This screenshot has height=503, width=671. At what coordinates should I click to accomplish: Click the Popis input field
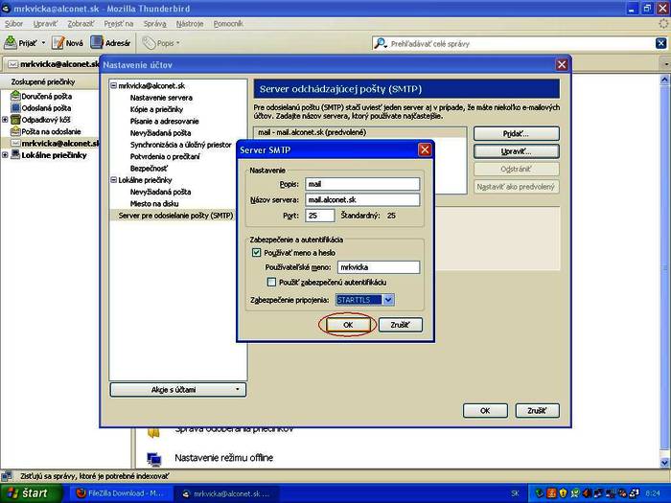(x=362, y=184)
